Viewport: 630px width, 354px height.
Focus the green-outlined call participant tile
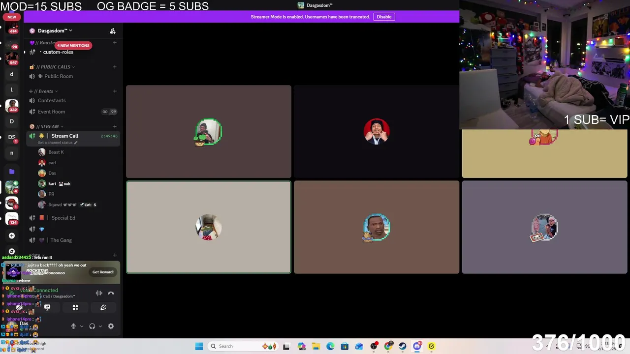[209, 131]
